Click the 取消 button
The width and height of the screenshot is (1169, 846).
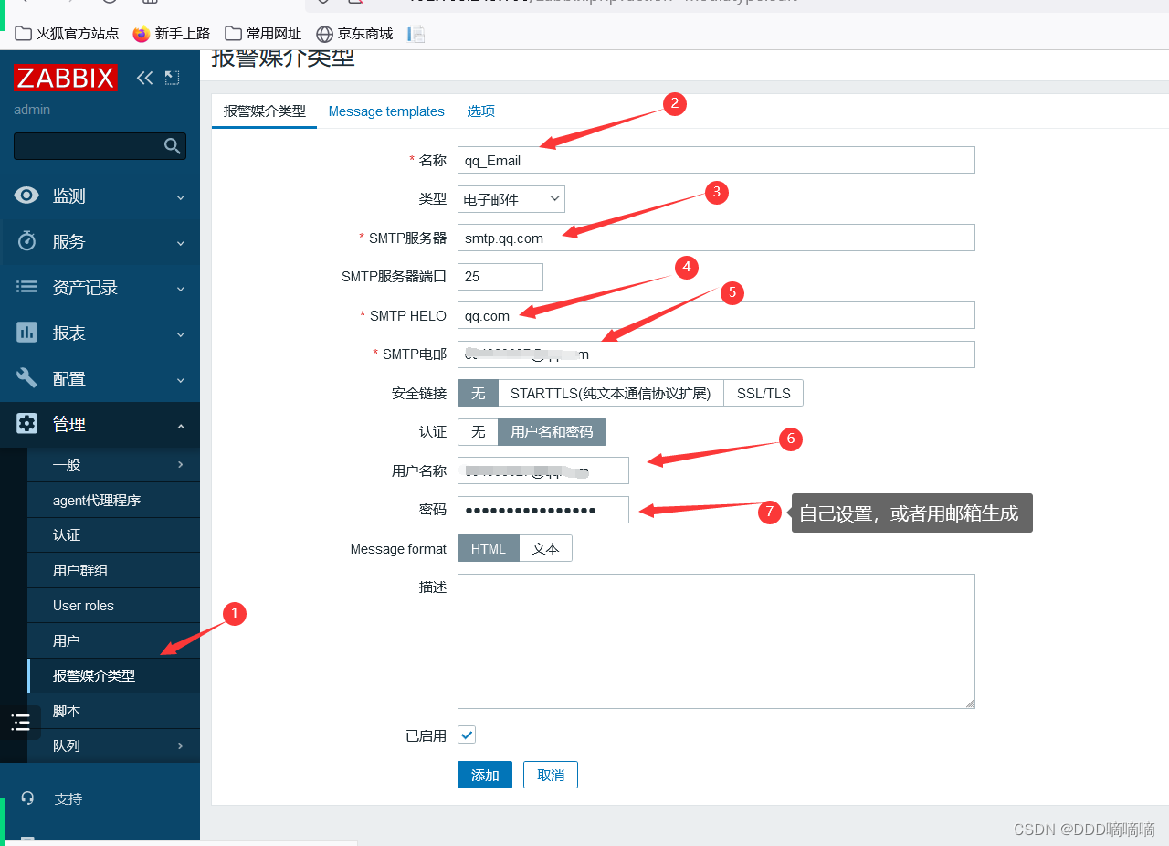coord(551,775)
